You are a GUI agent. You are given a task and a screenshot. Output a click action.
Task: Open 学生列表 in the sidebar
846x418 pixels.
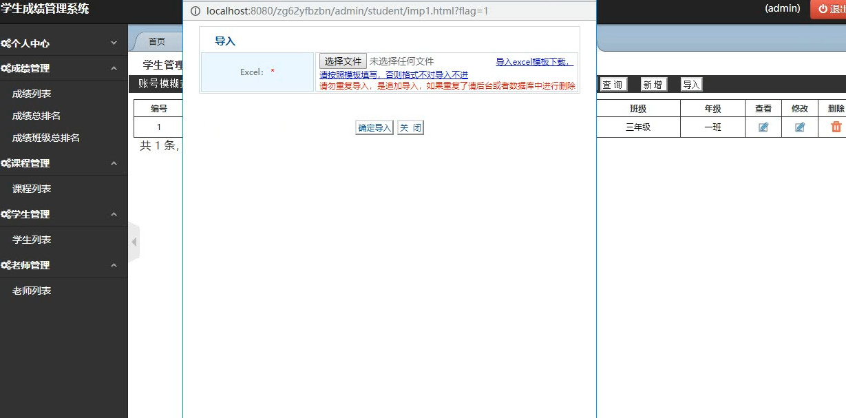click(32, 240)
